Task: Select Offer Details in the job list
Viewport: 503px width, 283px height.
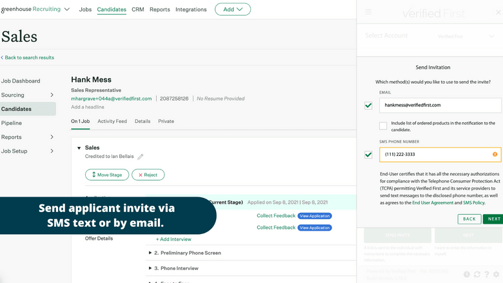Action: pyautogui.click(x=99, y=238)
